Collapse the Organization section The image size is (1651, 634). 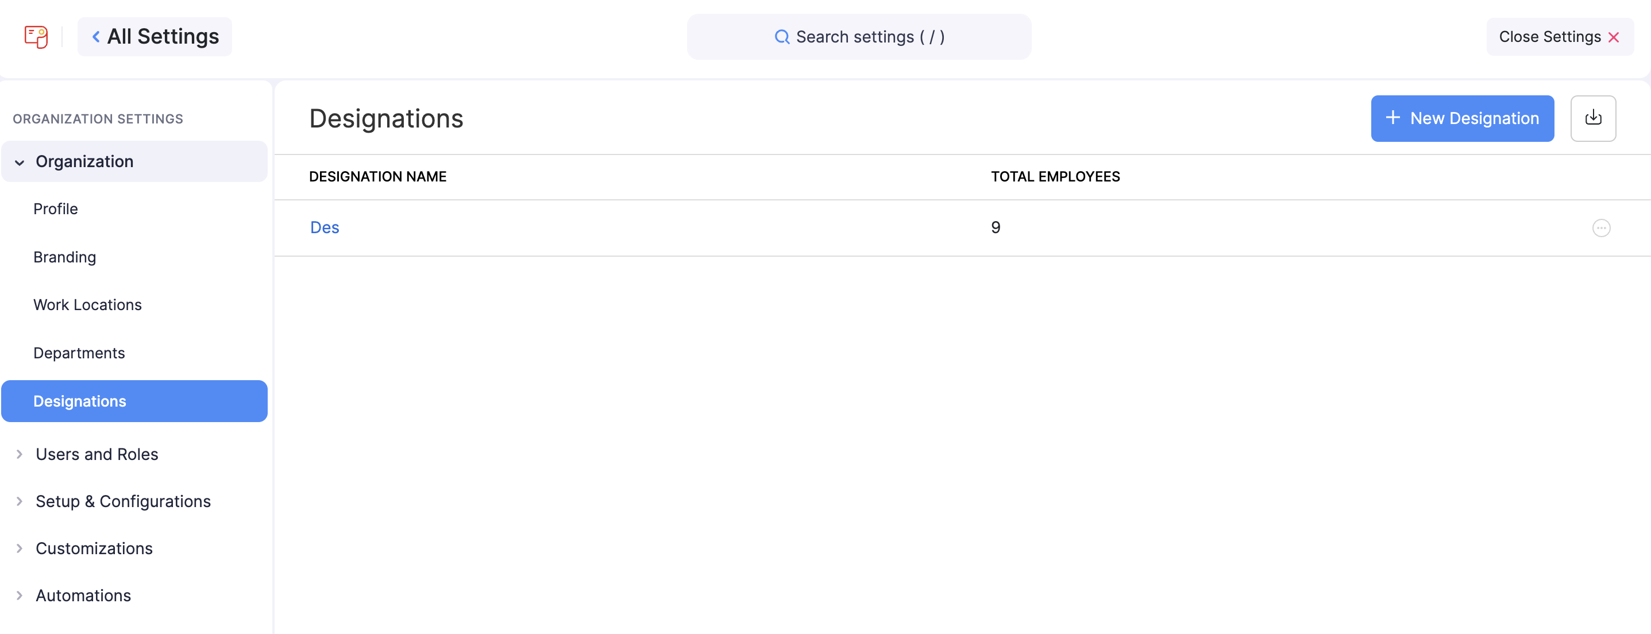click(20, 162)
